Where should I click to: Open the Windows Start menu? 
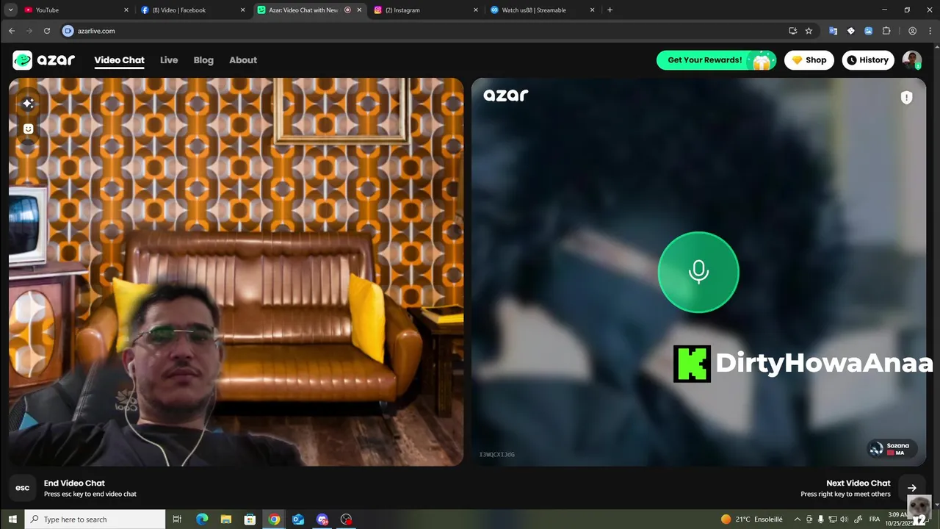(12, 519)
